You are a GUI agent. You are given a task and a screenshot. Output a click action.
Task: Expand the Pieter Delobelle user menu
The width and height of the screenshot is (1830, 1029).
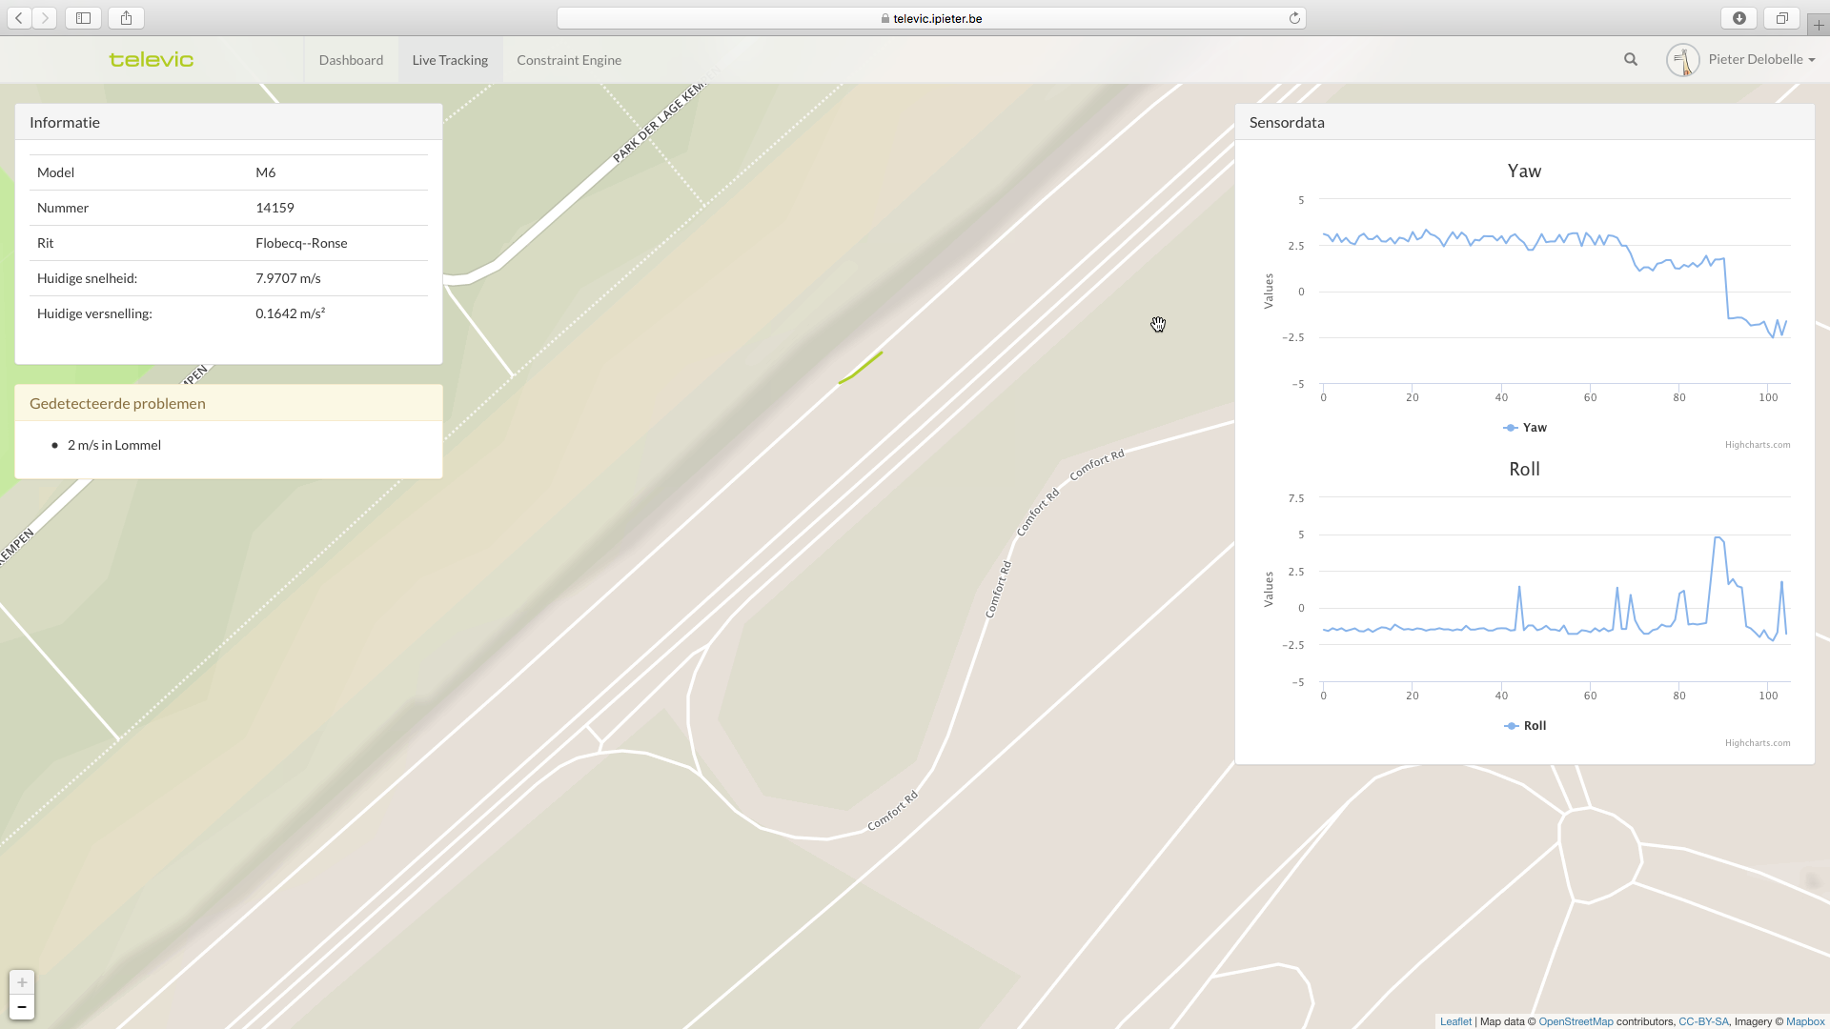(x=1754, y=59)
